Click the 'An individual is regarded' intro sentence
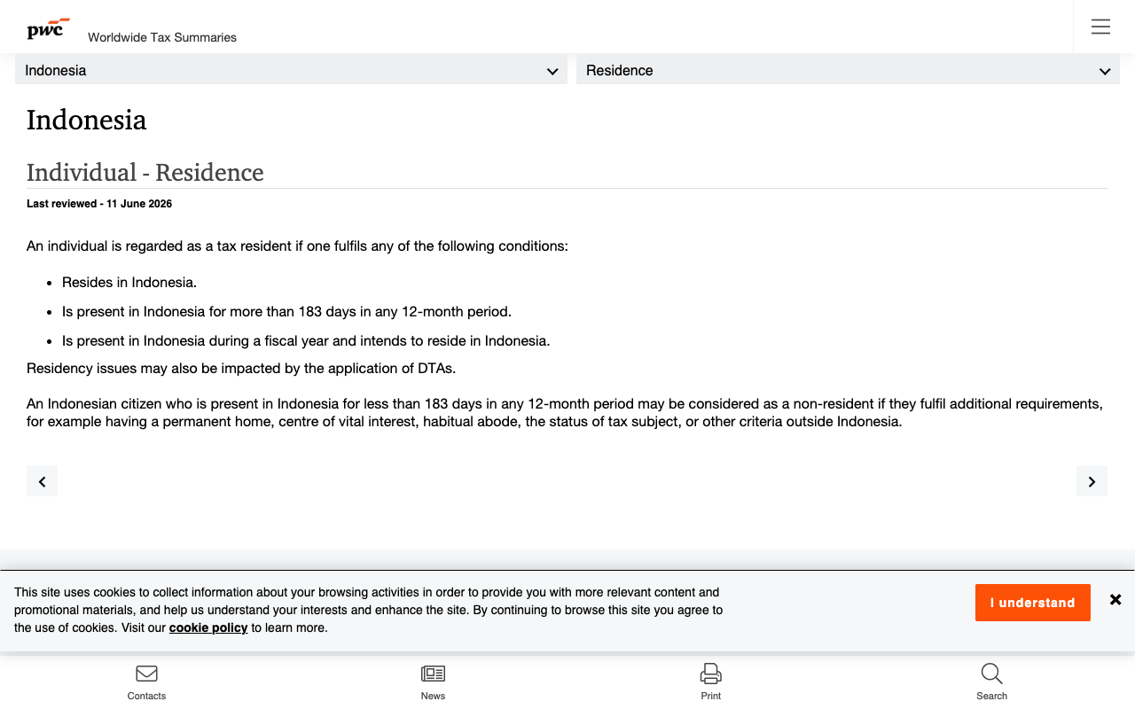This screenshot has width=1135, height=709. pyautogui.click(x=297, y=245)
